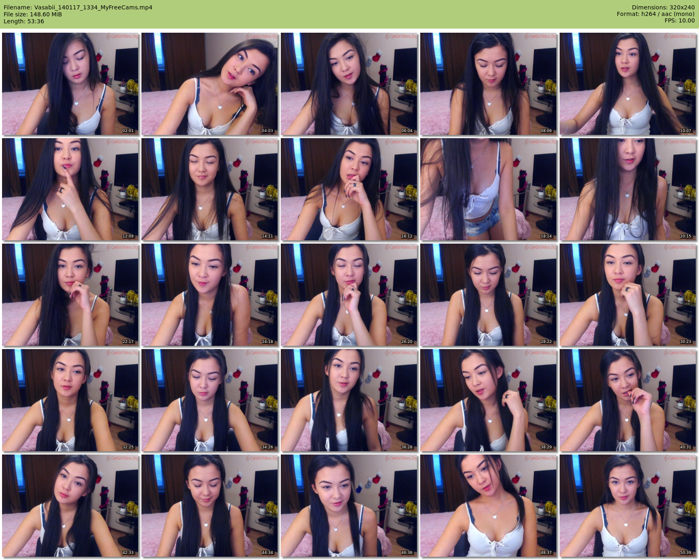Viewport: 699px width, 560px height.
Task: Click the Filename line in the header
Action: [x=78, y=7]
